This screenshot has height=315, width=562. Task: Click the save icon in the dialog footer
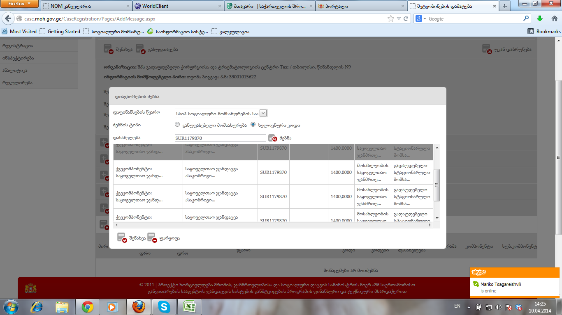pos(122,238)
